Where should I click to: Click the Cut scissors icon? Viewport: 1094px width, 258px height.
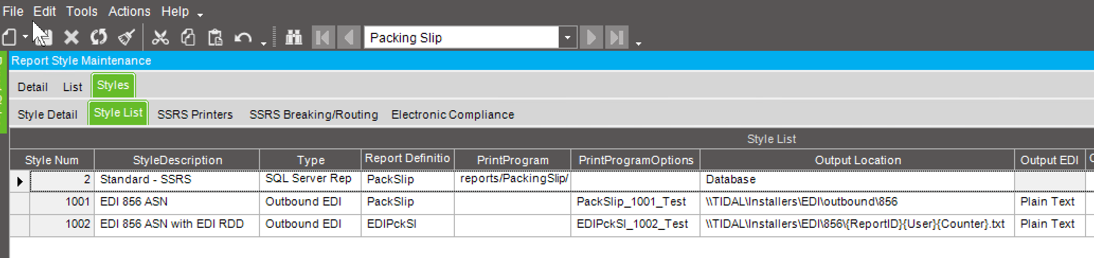(x=160, y=38)
